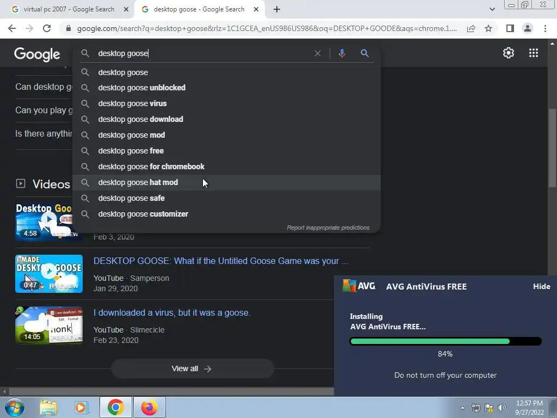
Task: Start voice search with the microphone icon
Action: coord(342,53)
